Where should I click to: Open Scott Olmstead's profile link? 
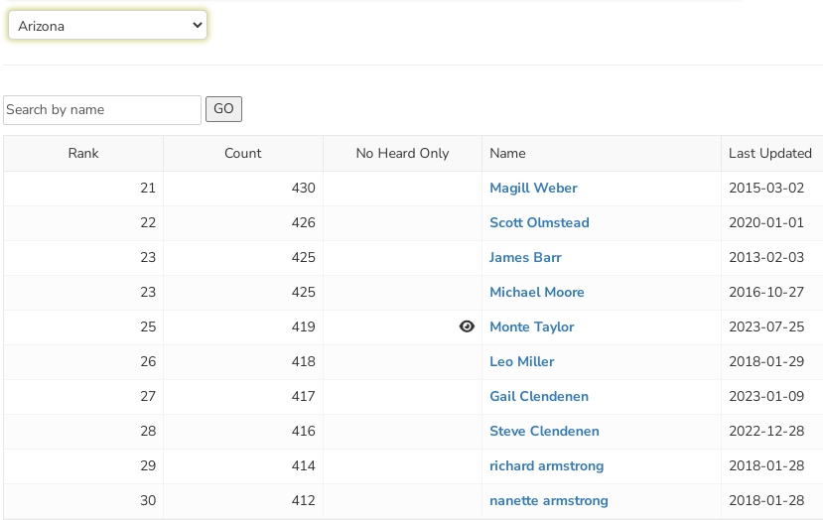click(x=539, y=222)
